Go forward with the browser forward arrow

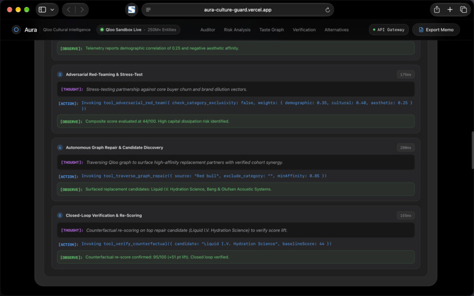(82, 9)
